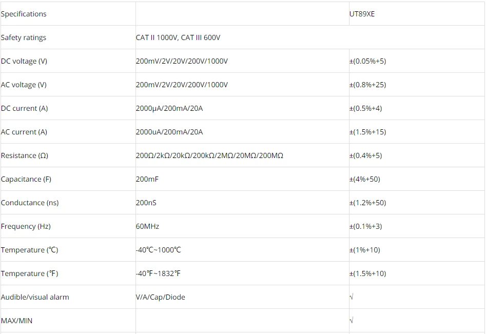Select the Conductance (ns) label

tap(30, 203)
